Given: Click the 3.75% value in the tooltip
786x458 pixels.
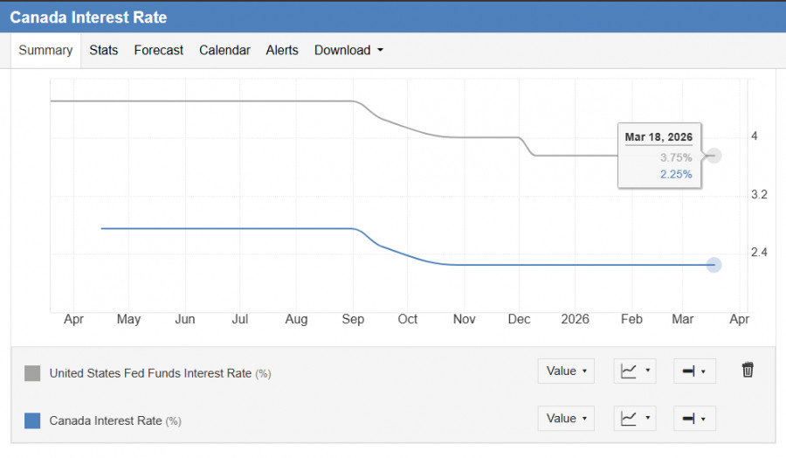Looking at the screenshot, I should click(676, 157).
